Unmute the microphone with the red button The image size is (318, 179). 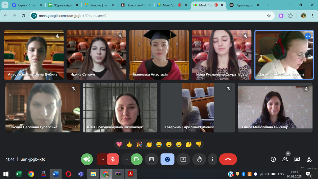tap(113, 159)
